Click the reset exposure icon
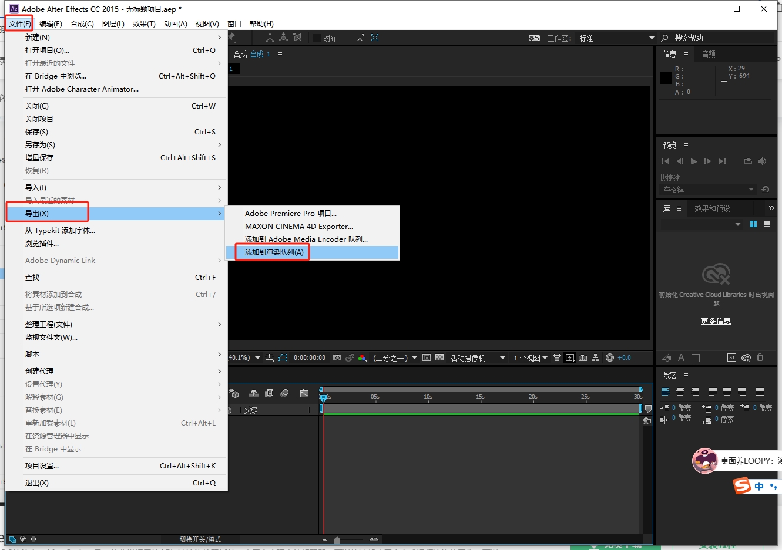The height and width of the screenshot is (550, 782). 609,357
